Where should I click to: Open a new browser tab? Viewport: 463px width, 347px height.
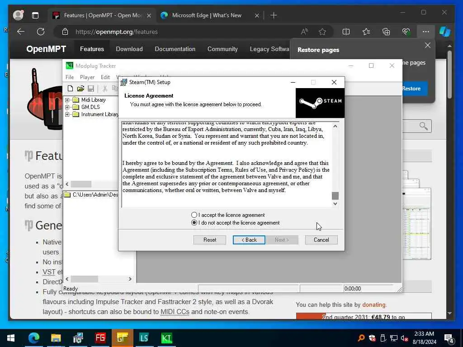(274, 15)
